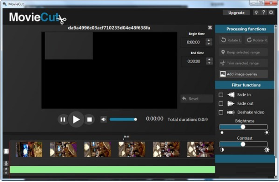Mute the volume speaker icon

[103, 120]
